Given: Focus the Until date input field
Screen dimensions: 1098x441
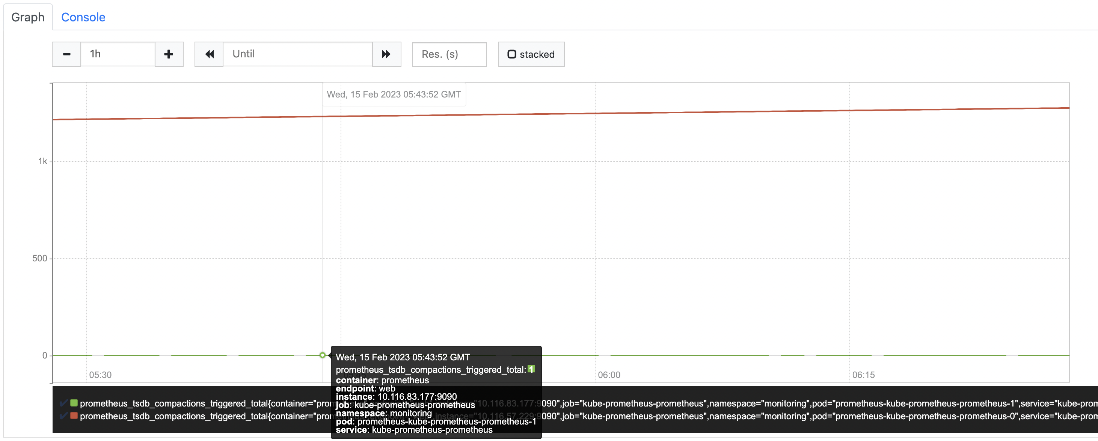Looking at the screenshot, I should pos(297,54).
